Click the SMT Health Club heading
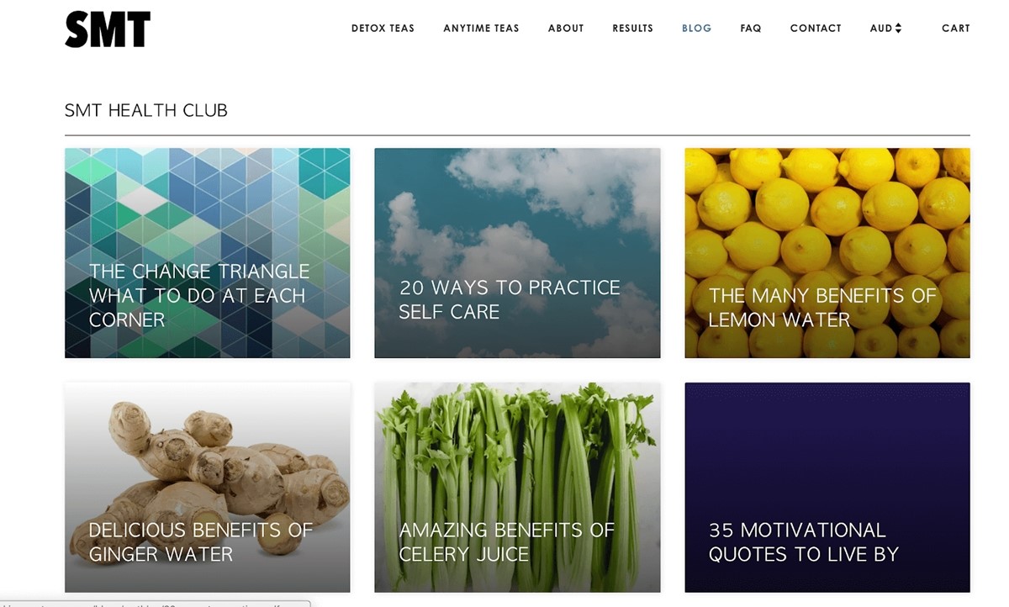1009x607 pixels. click(x=146, y=110)
